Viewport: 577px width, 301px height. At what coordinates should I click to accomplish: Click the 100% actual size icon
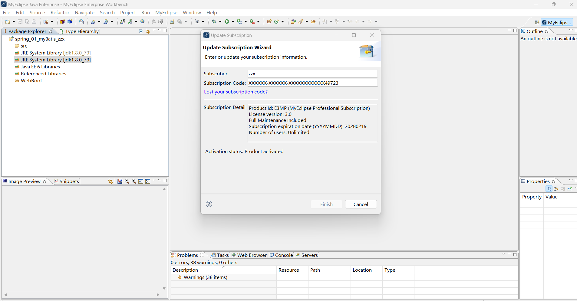point(141,181)
